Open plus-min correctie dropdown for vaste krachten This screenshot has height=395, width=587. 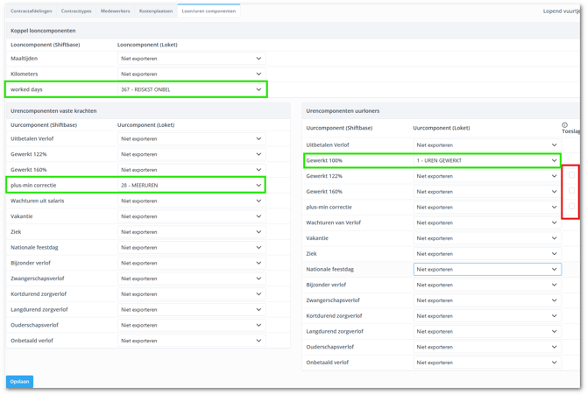[191, 186]
